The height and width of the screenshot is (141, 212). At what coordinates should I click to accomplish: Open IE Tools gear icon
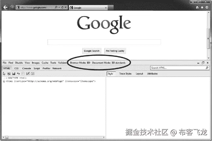(x=207, y=7)
